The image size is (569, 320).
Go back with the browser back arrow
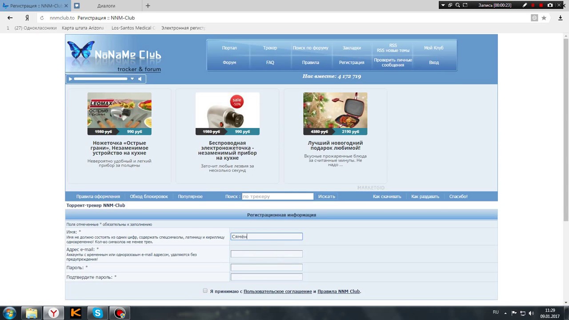(10, 18)
